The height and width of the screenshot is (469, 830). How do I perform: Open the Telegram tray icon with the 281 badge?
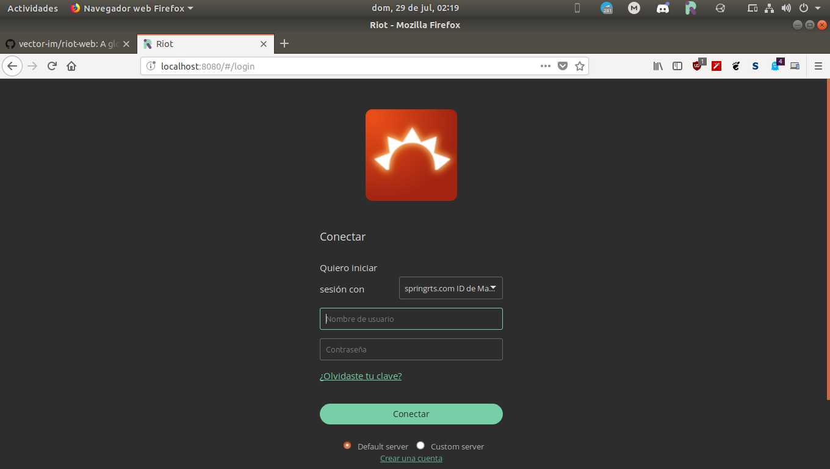[607, 8]
